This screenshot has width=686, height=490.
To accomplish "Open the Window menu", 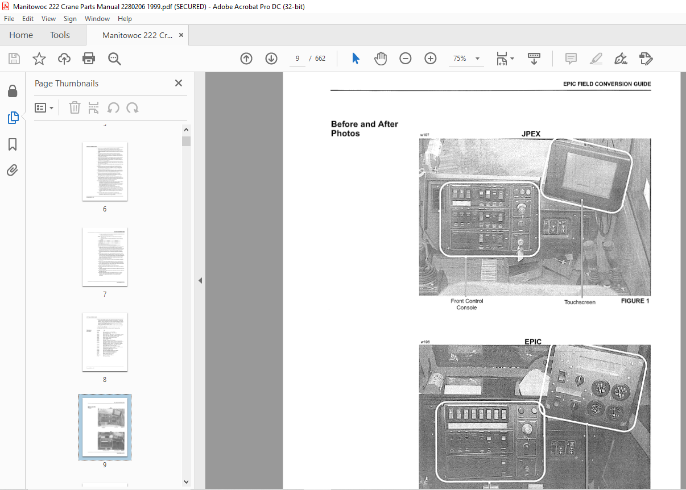I will click(x=97, y=19).
